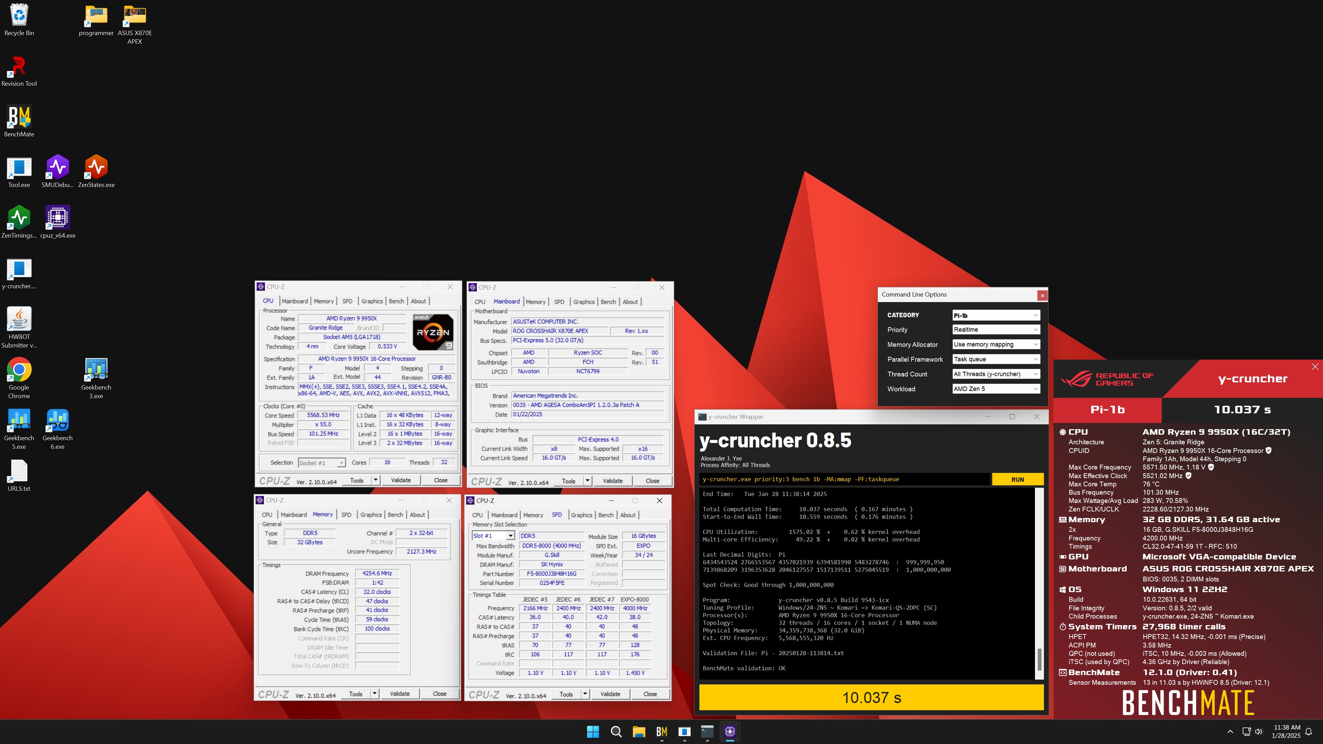Open Socket #1 selection dropdown in CPU-Z
The height and width of the screenshot is (744, 1323).
[x=321, y=463]
